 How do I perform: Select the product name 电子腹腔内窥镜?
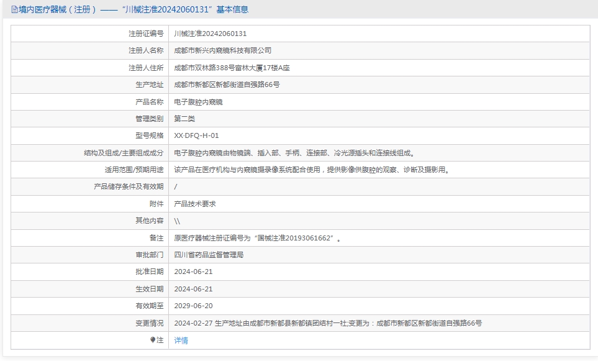[x=198, y=102]
